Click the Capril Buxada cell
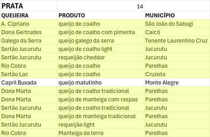 [x=28, y=83]
